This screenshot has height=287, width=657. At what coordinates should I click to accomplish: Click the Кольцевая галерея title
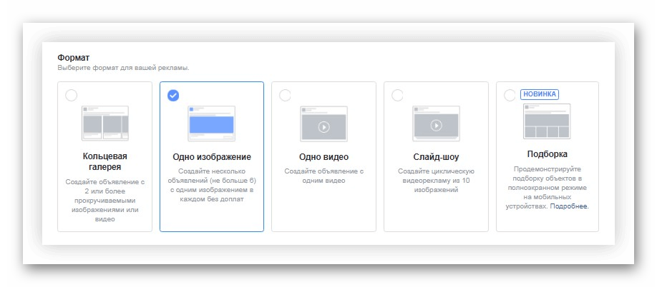click(x=104, y=161)
